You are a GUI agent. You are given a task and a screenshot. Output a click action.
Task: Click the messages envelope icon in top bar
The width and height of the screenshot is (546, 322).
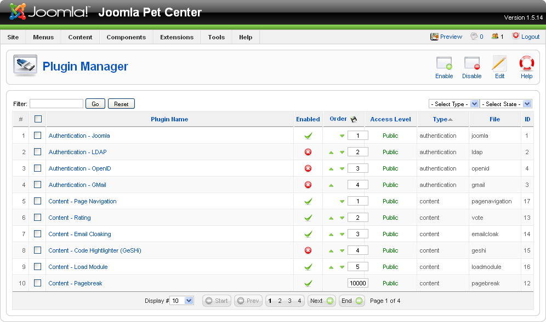point(474,36)
